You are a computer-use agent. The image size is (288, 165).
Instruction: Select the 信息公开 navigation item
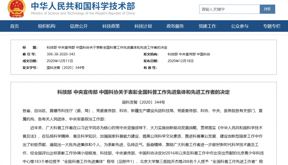pos(79,26)
